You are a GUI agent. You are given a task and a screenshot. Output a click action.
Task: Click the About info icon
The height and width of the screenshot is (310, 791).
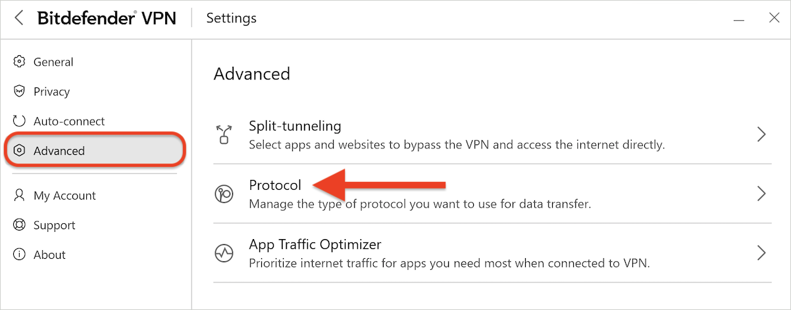pos(19,255)
